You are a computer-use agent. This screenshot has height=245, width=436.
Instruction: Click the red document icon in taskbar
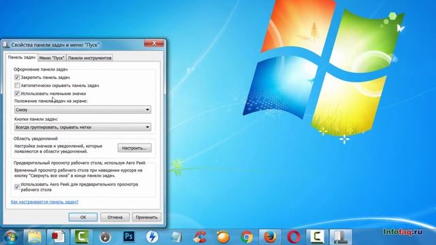58,238
